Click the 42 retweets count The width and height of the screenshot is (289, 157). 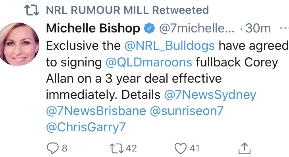click(131, 148)
